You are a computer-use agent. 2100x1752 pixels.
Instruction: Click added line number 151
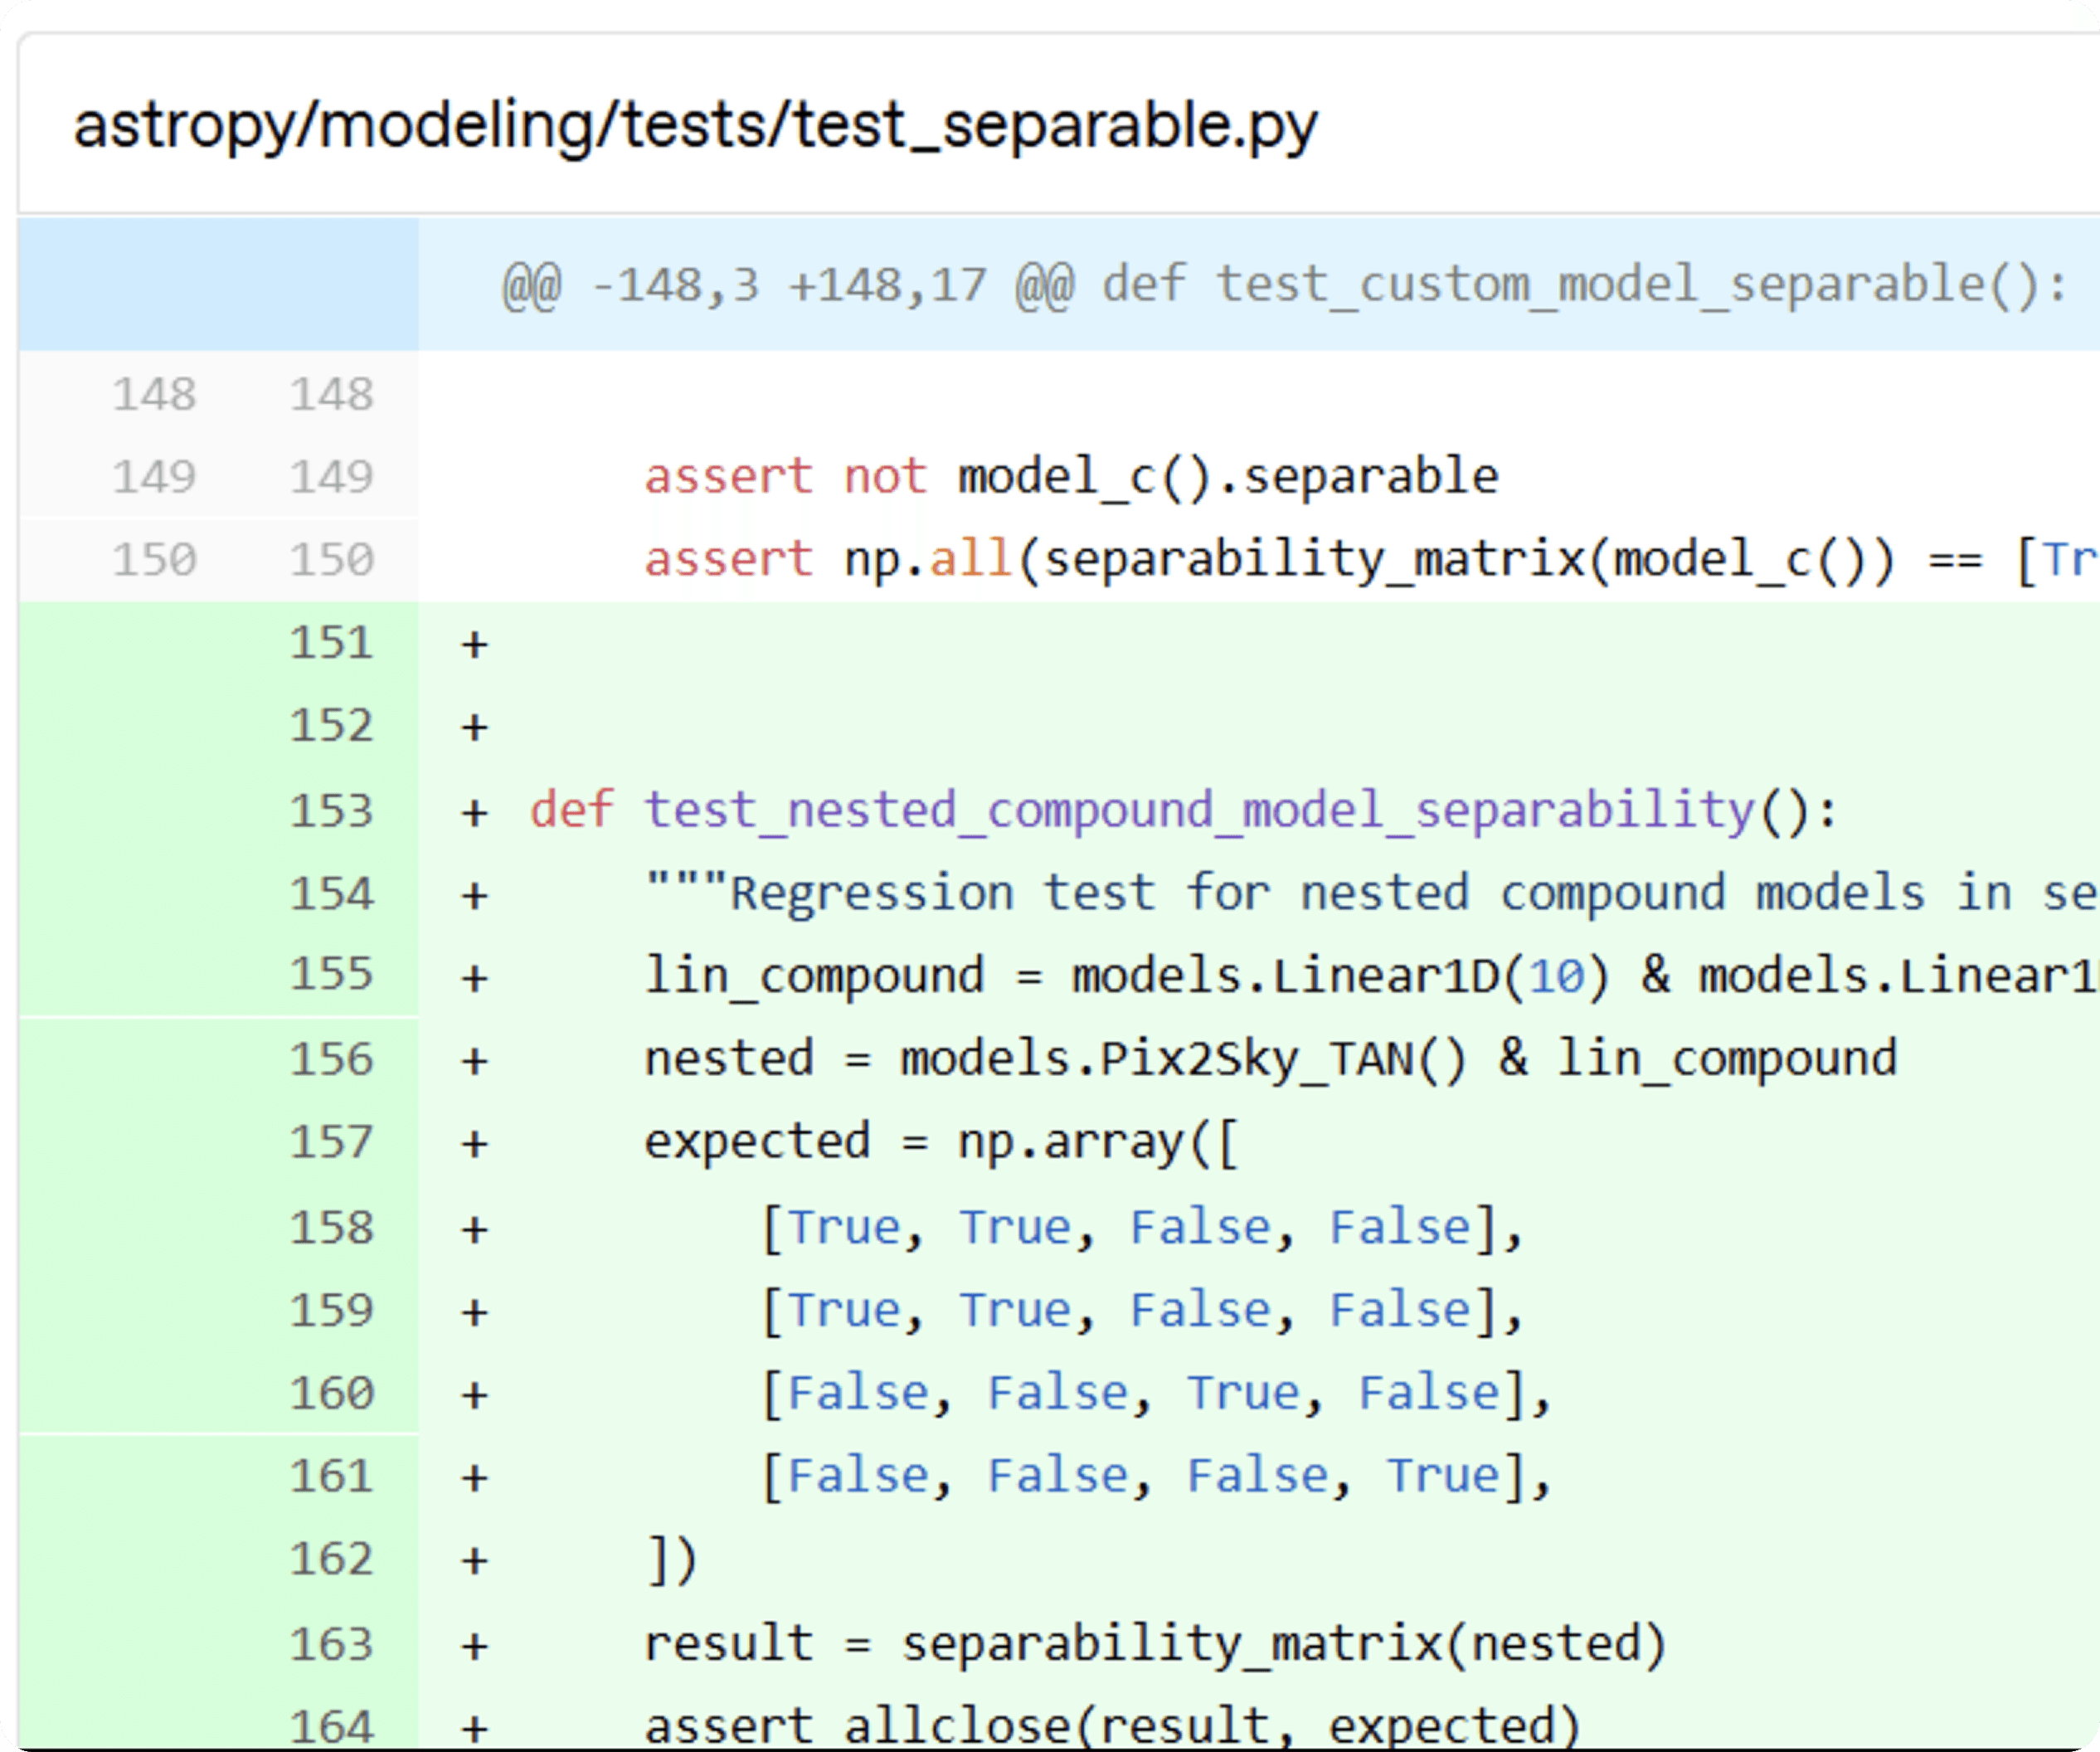click(x=331, y=643)
